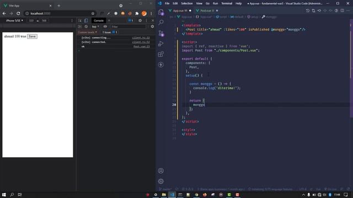Open the Search view in VS Code
The width and height of the screenshot is (353, 198).
pos(161,22)
